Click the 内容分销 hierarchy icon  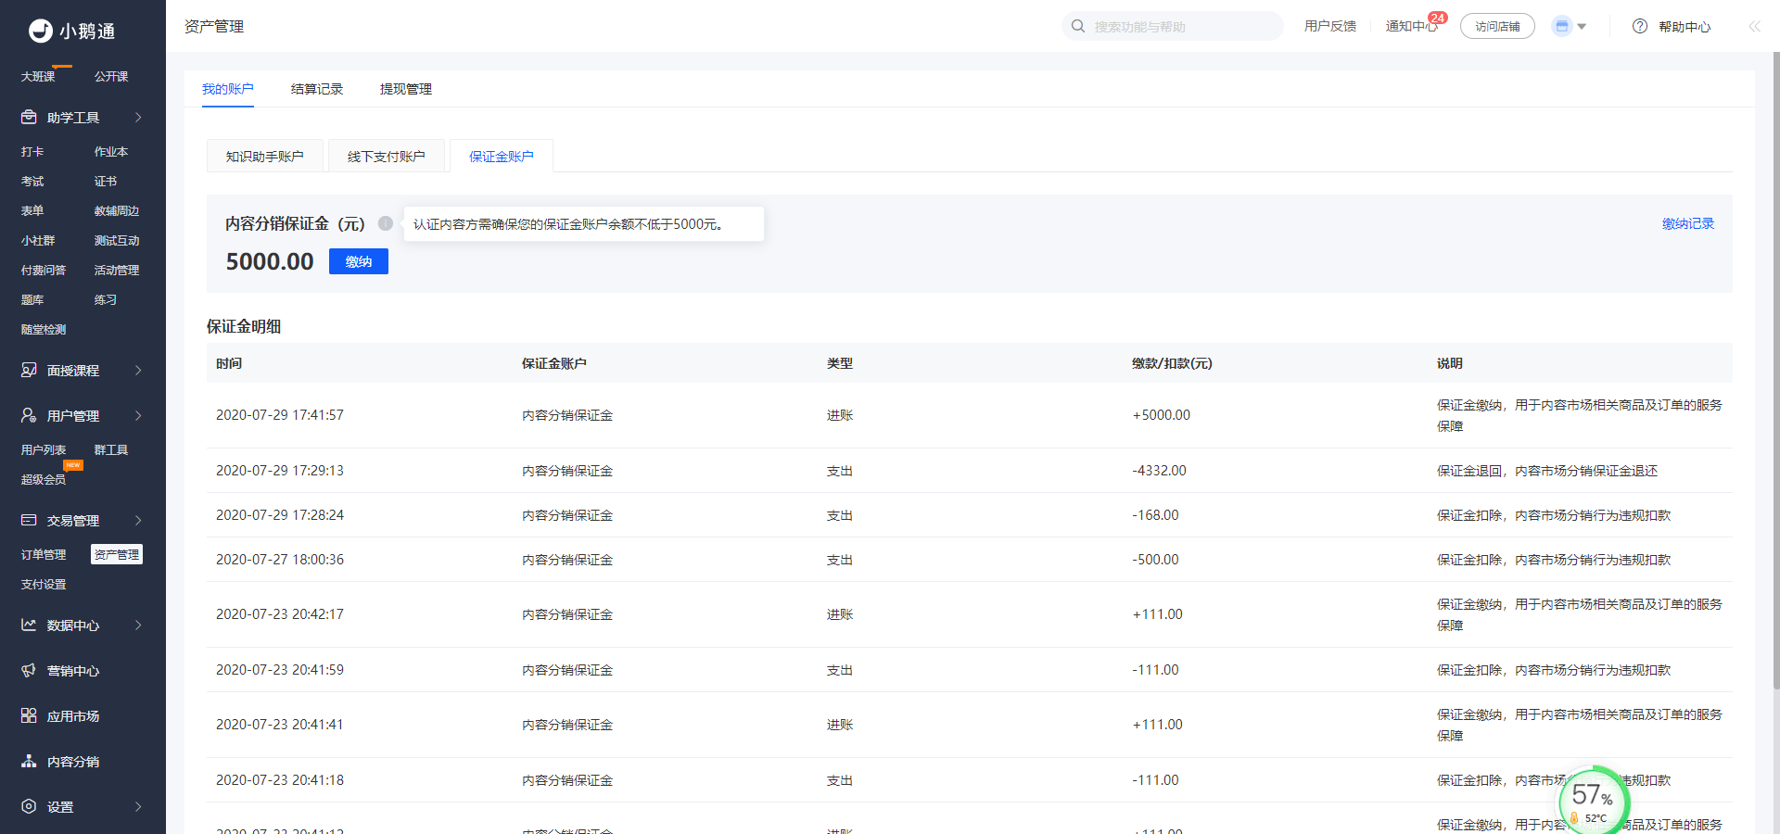point(29,762)
